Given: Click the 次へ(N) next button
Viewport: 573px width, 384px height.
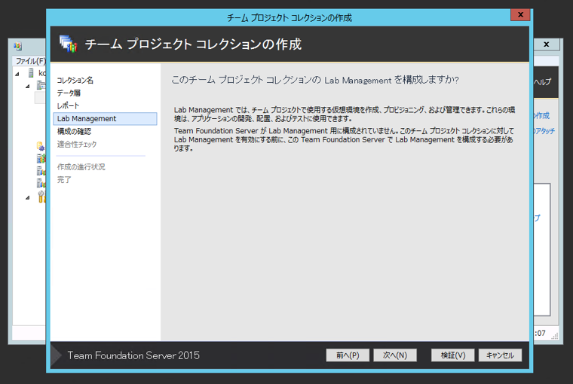Looking at the screenshot, I should 395,355.
